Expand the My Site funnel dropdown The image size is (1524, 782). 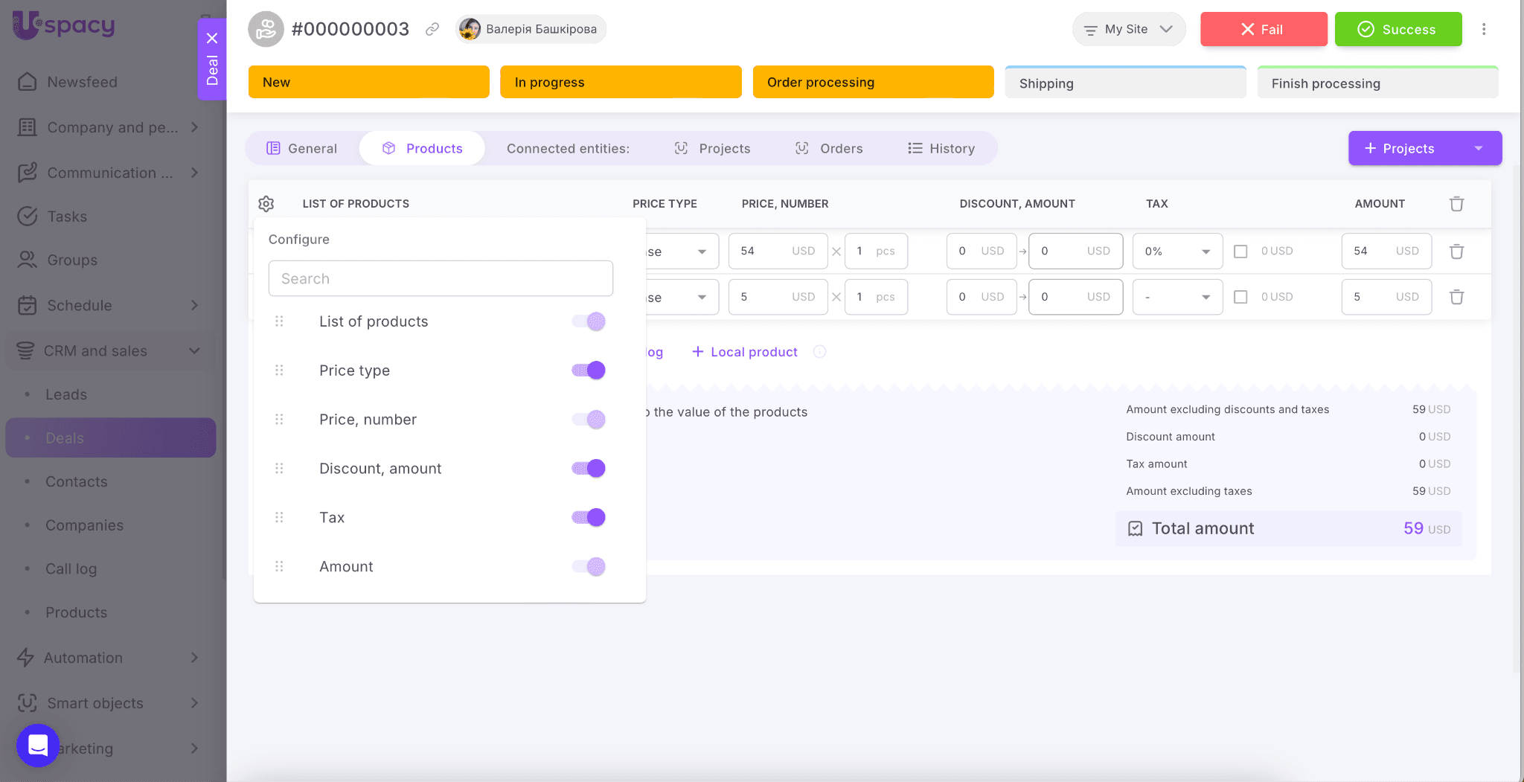pyautogui.click(x=1128, y=29)
